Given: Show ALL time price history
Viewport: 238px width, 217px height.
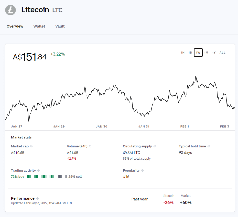Looking at the screenshot, I should tap(222, 53).
